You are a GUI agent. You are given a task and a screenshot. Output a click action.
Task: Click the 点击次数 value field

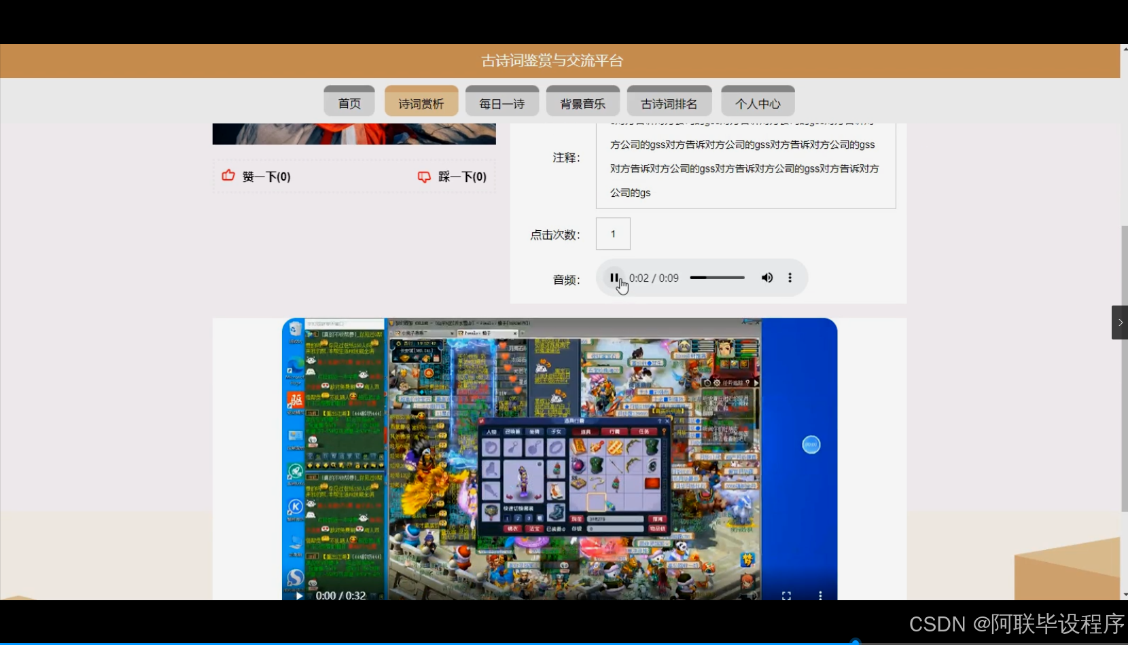coord(613,234)
